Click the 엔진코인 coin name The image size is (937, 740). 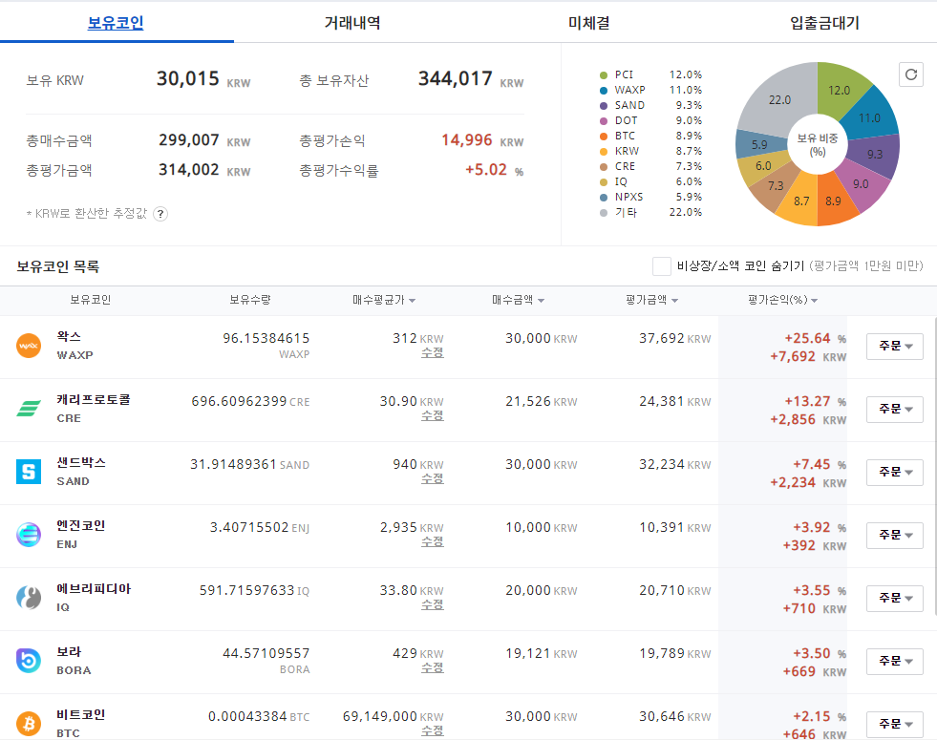coord(80,525)
